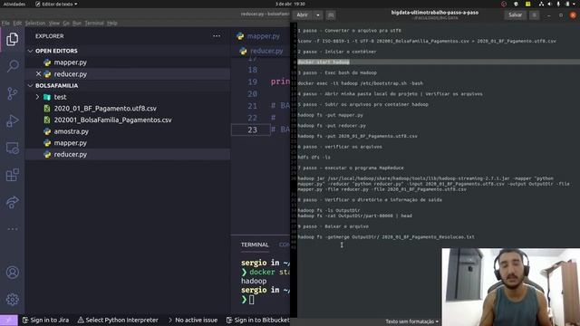
Task: Click the terminal prompt cursor
Action: pyautogui.click(x=252, y=300)
